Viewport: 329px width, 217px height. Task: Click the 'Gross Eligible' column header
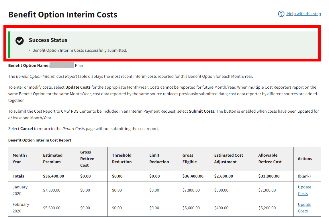coord(189,159)
